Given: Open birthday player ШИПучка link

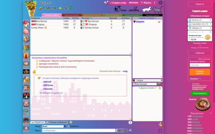Looking at the screenshot, I should click(x=48, y=85).
